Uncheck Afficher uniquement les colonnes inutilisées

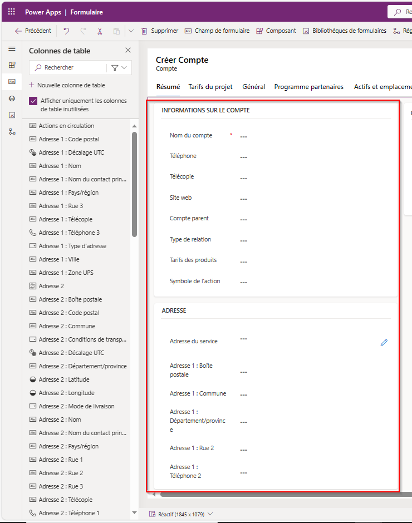33,101
